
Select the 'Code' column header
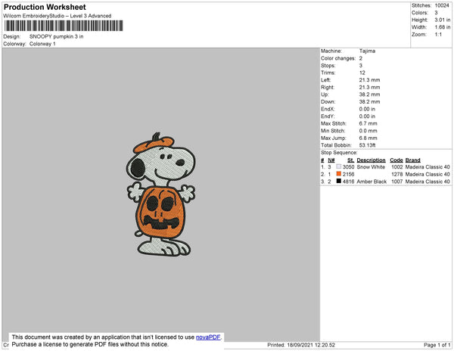click(396, 160)
